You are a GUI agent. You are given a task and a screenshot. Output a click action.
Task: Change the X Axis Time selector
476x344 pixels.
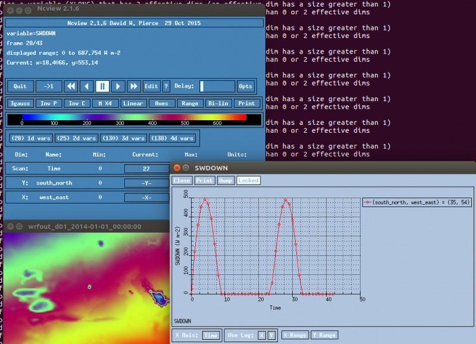point(211,335)
